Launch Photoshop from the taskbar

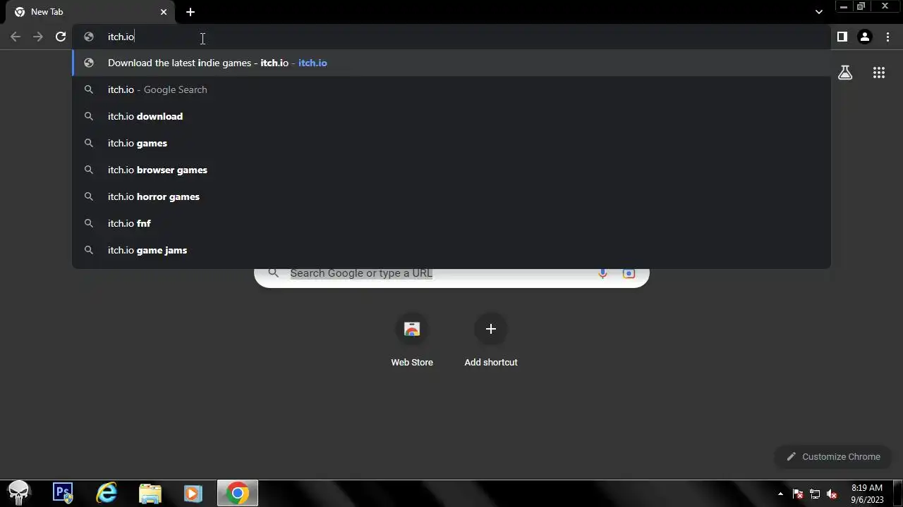[x=63, y=493]
